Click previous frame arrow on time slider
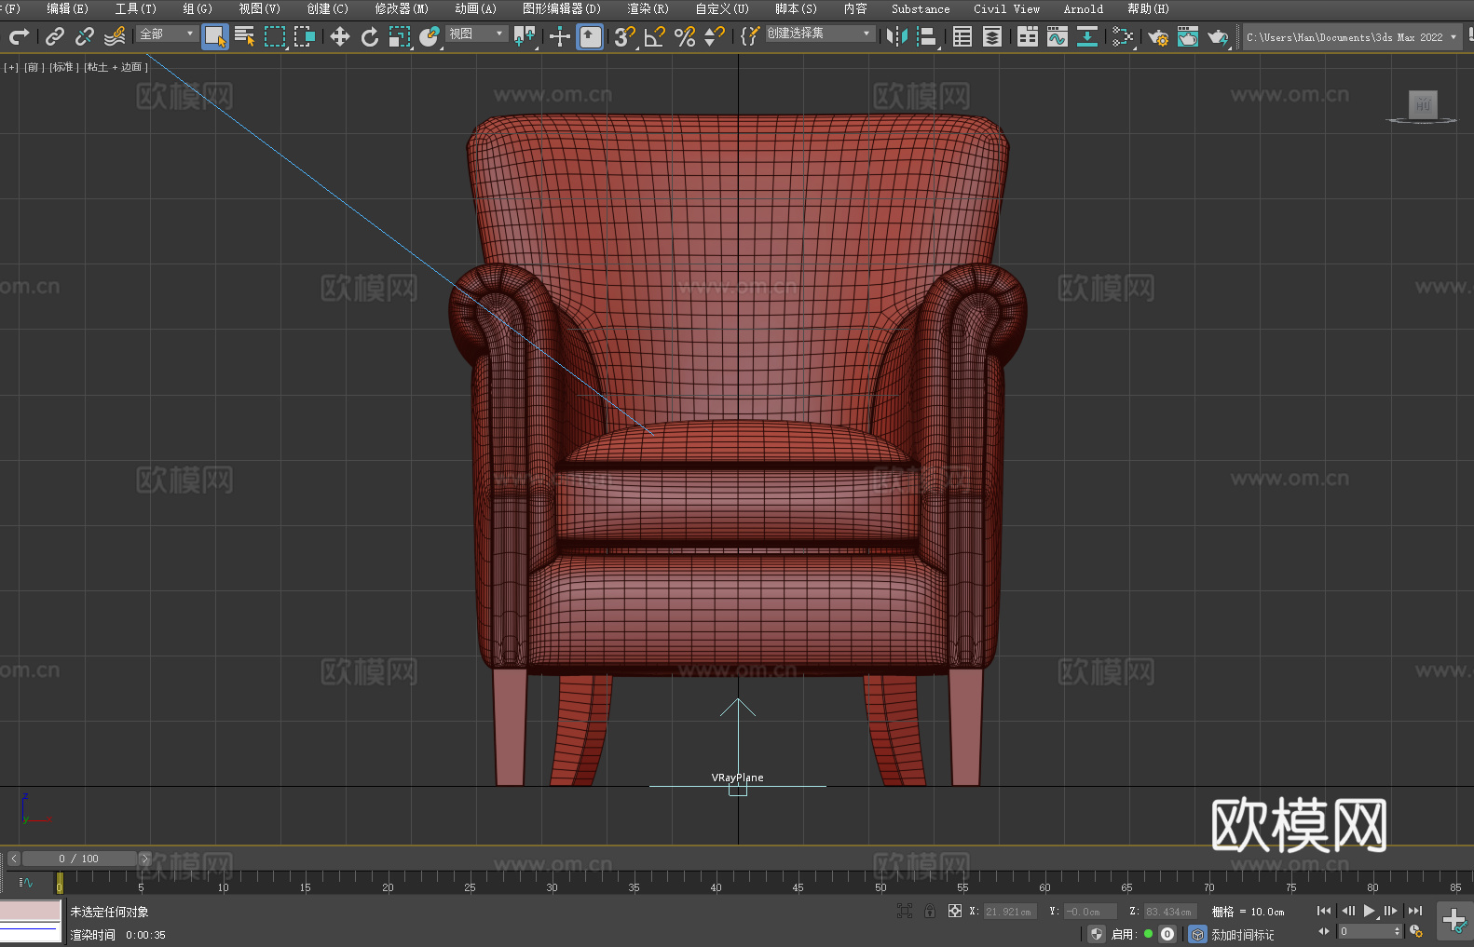The height and width of the screenshot is (947, 1474). [x=13, y=859]
